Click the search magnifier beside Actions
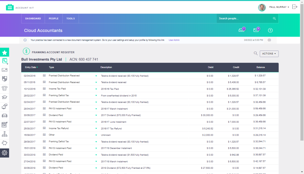Image resolution: width=304 pixels, height=174 pixels. pos(255,53)
